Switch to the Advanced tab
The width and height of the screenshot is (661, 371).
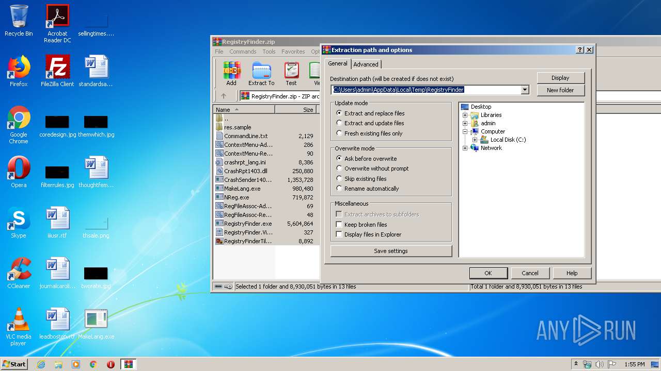click(x=366, y=64)
